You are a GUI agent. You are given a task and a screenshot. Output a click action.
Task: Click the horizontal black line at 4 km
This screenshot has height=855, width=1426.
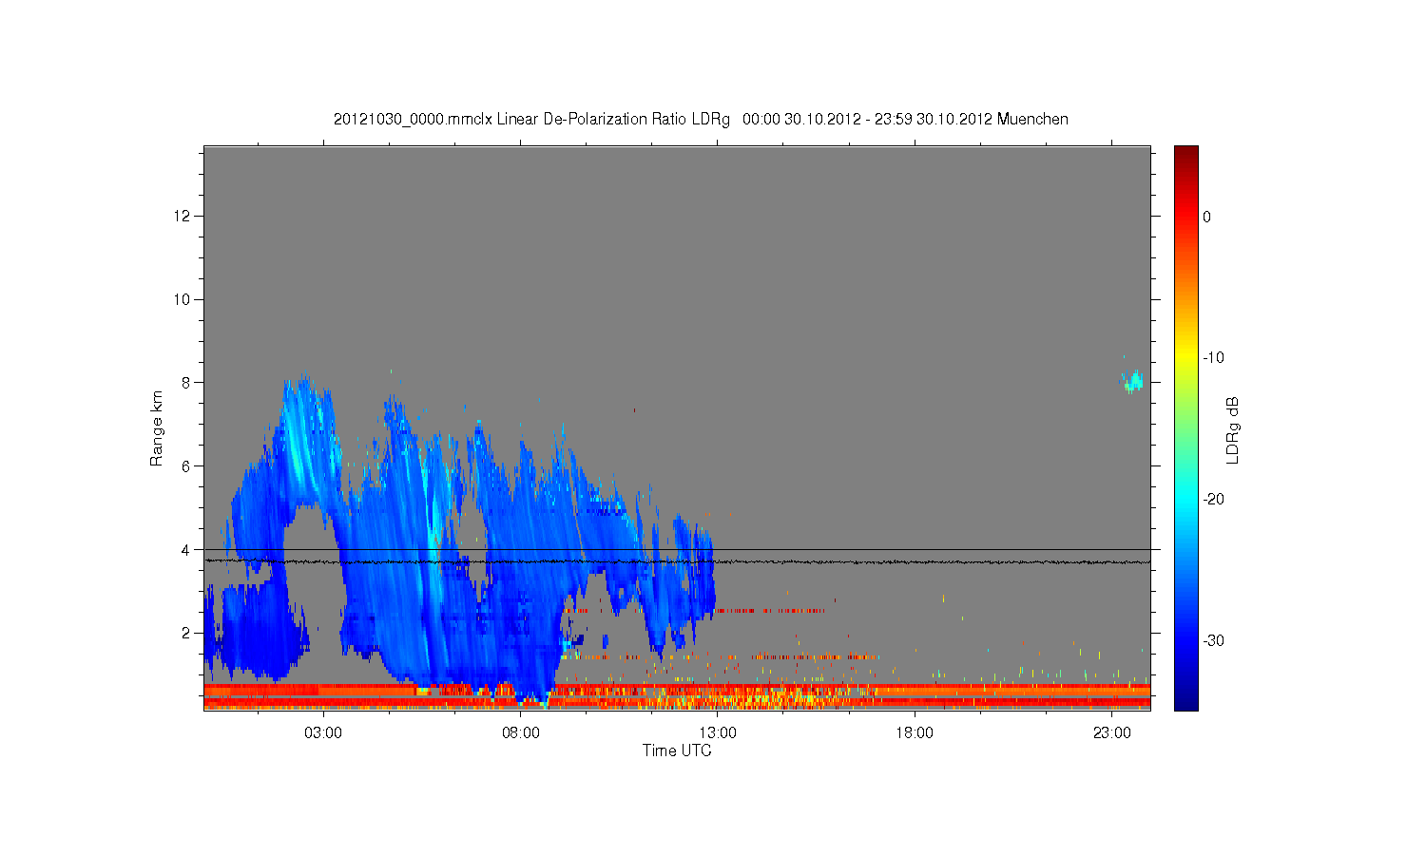point(677,549)
